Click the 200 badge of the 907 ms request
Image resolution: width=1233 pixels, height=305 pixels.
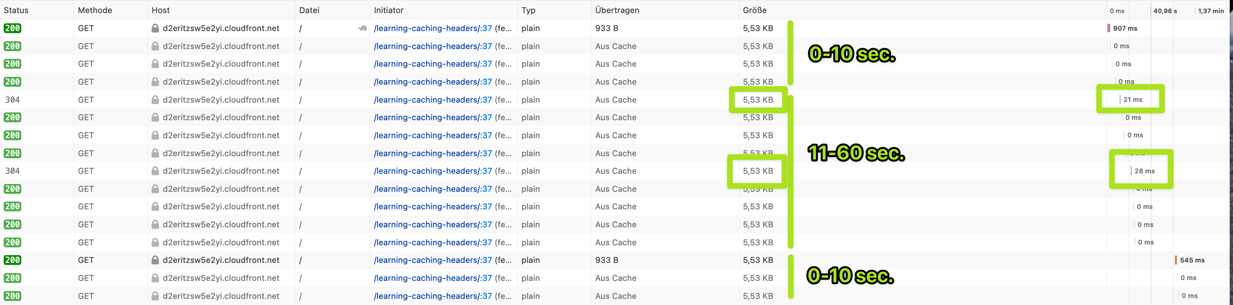tap(12, 28)
